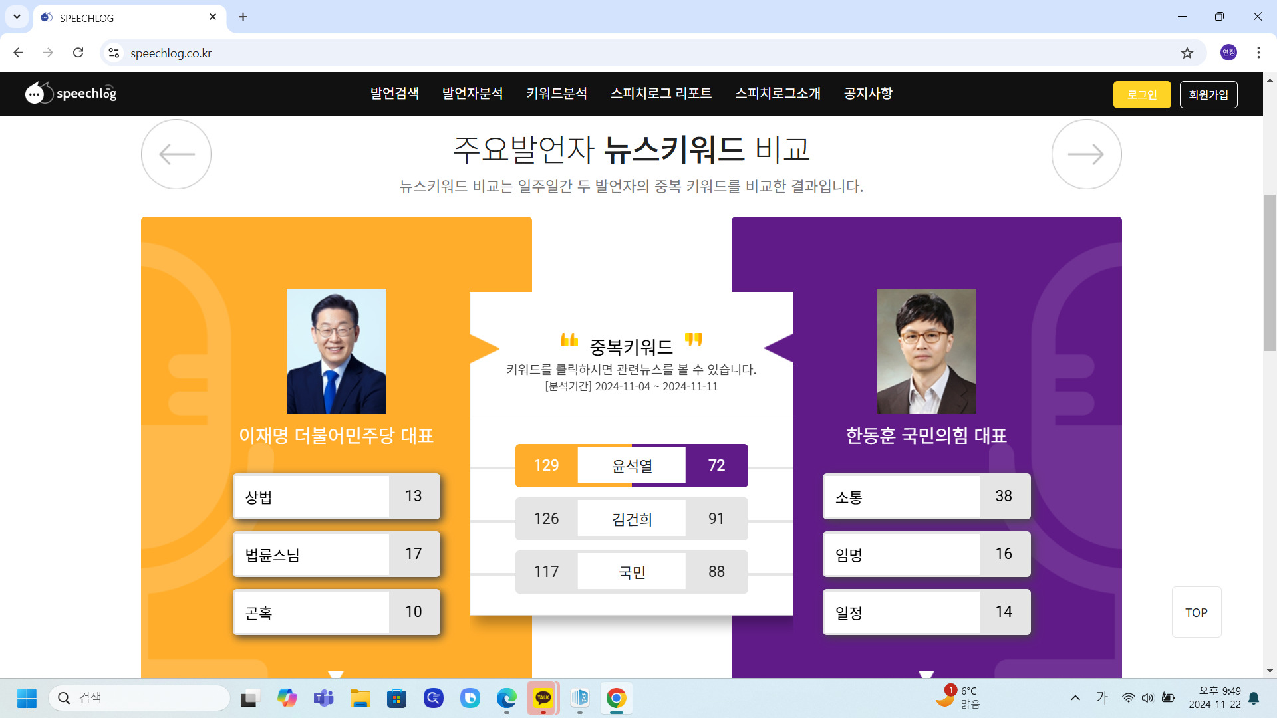Image resolution: width=1277 pixels, height=718 pixels.
Task: Close the SPEECHLOG tab
Action: click(213, 17)
